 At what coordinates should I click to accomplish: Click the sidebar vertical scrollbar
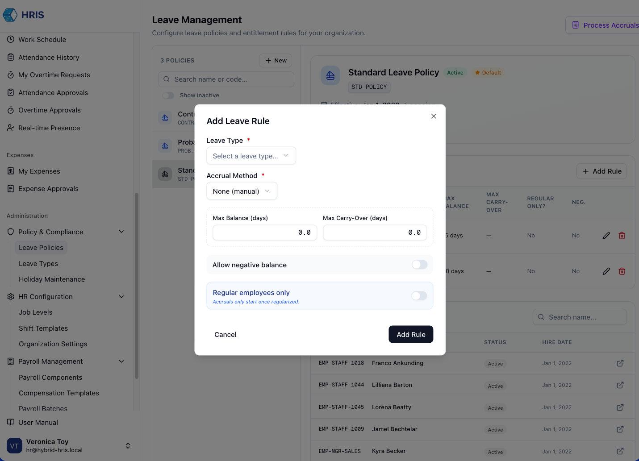pos(137,286)
